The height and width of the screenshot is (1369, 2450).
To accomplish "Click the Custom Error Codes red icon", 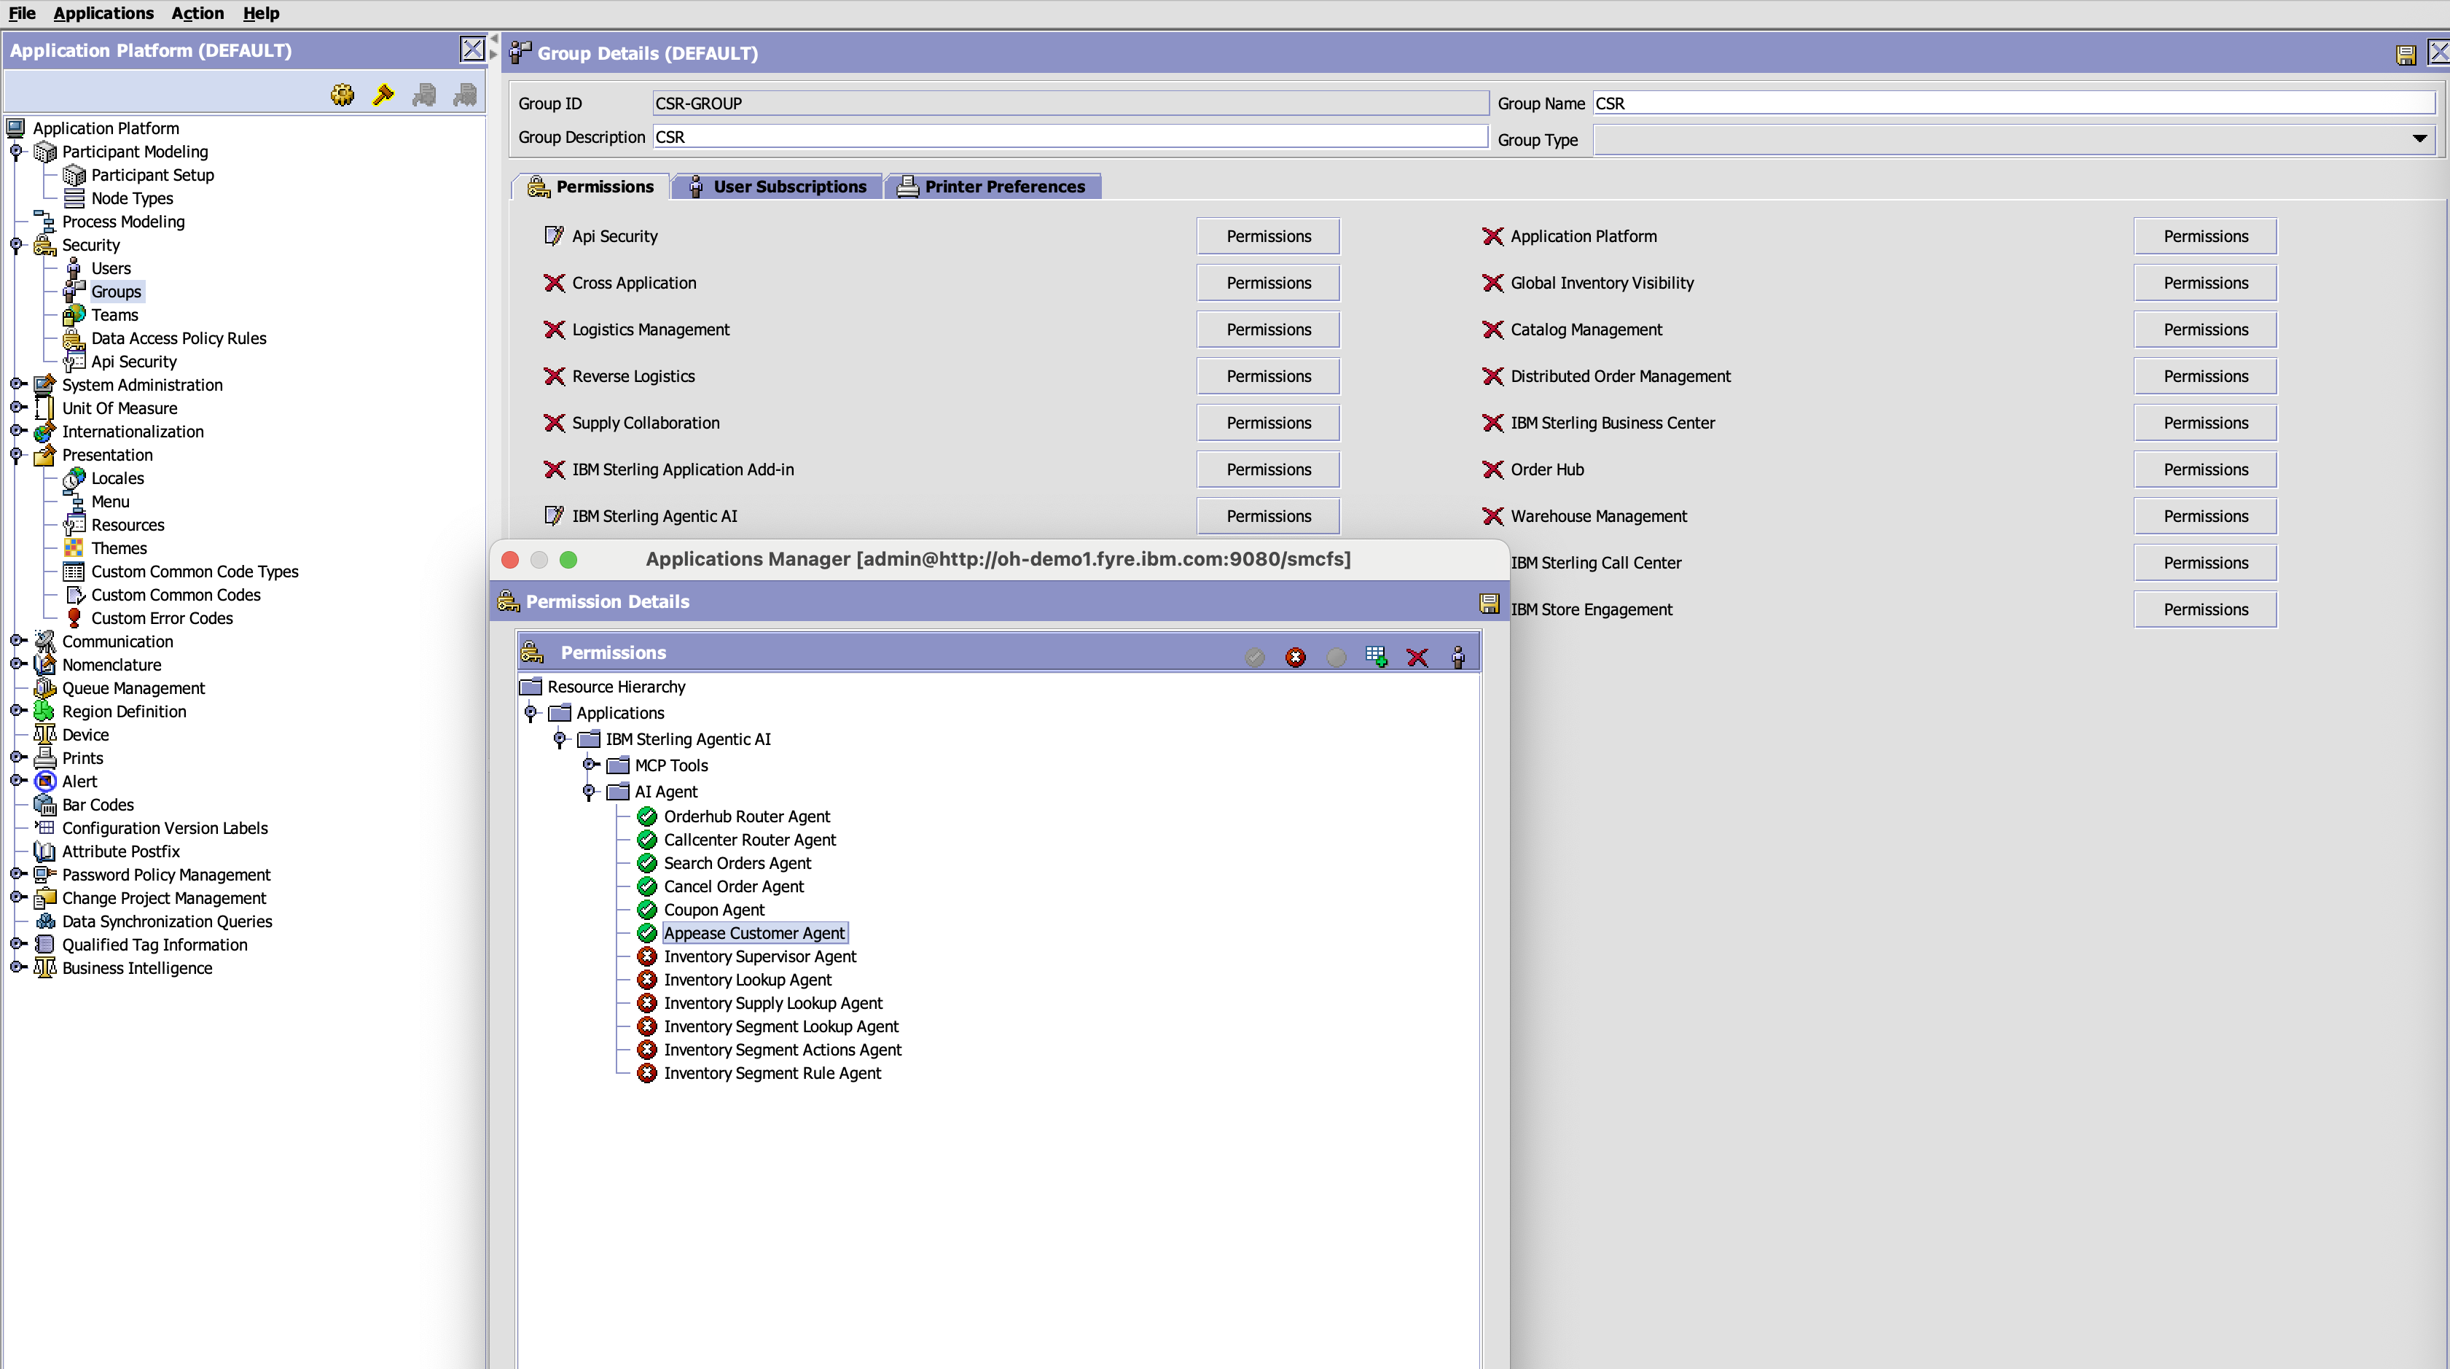I will click(x=73, y=618).
